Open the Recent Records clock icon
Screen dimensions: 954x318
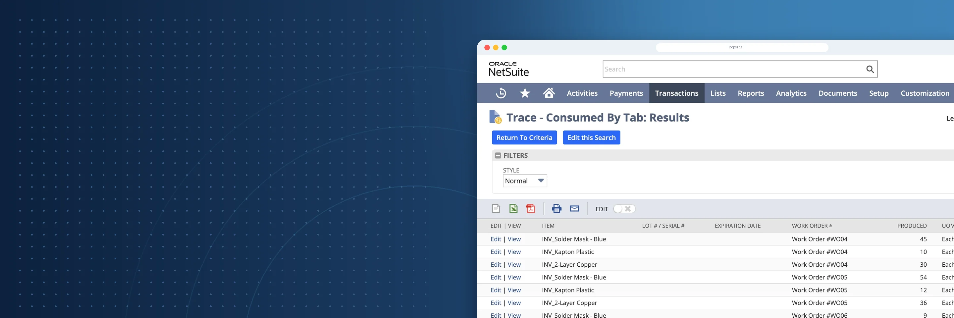point(501,93)
